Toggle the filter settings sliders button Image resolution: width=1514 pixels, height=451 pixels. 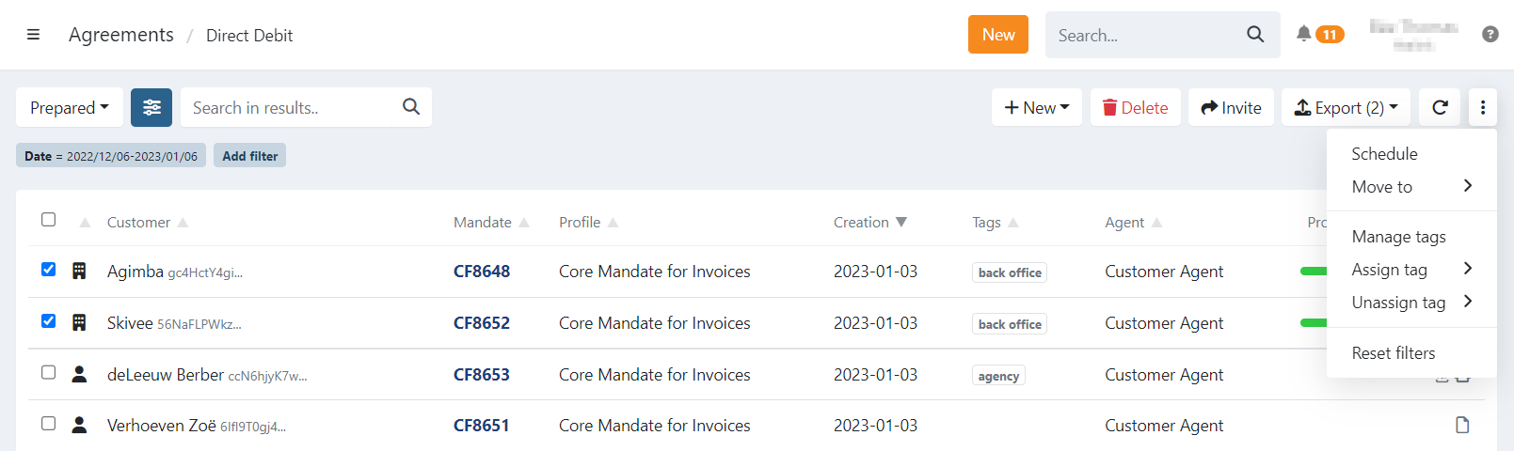point(151,107)
